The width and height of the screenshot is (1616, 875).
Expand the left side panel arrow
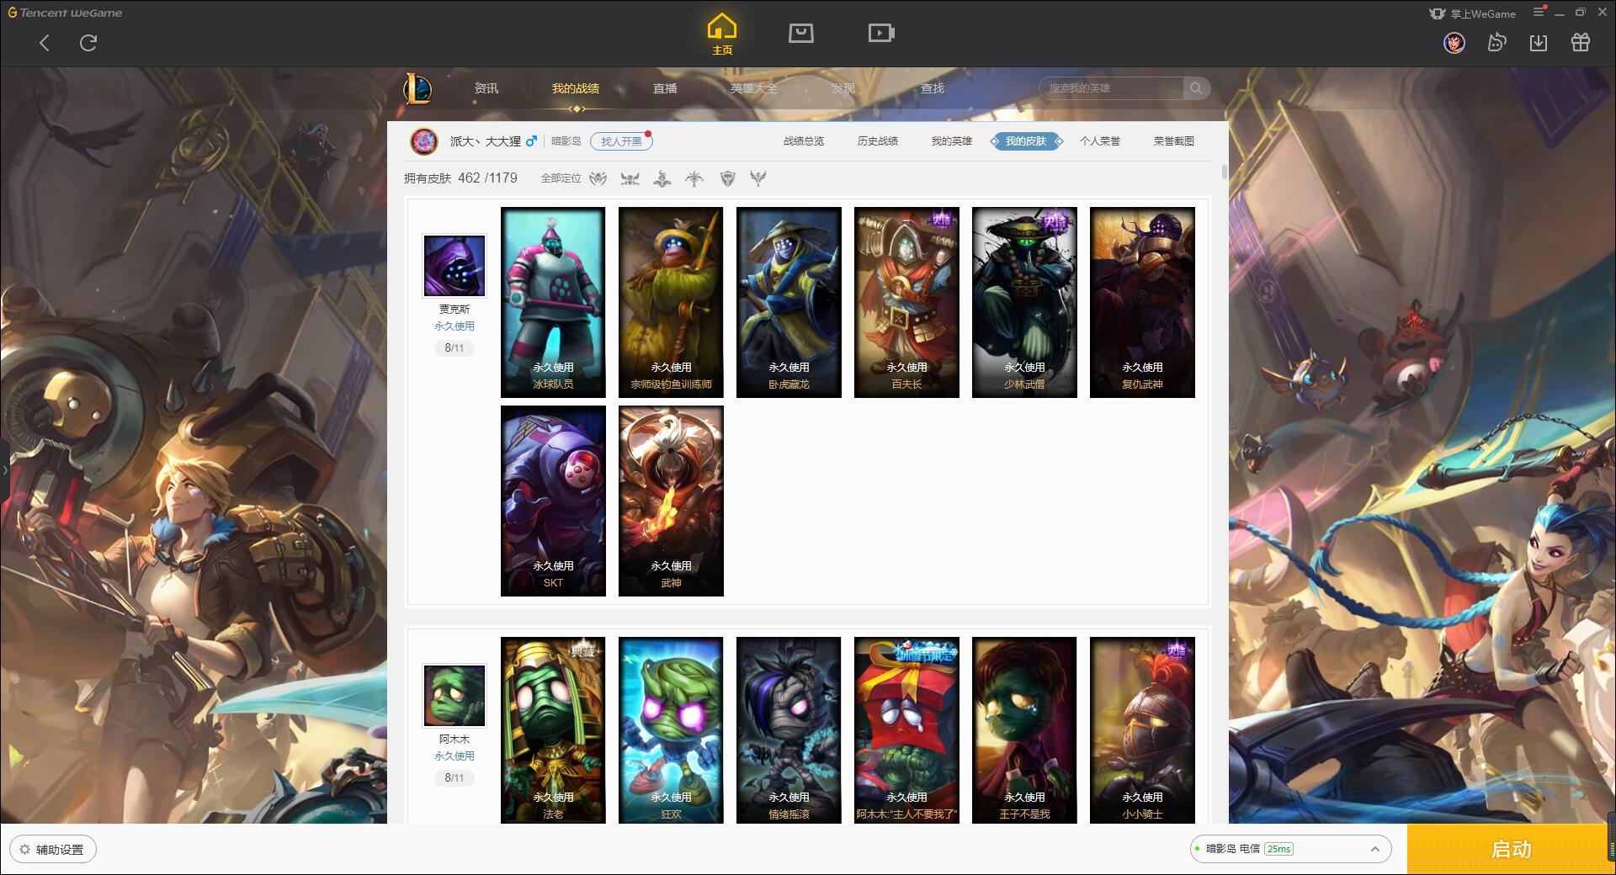[x=4, y=469]
